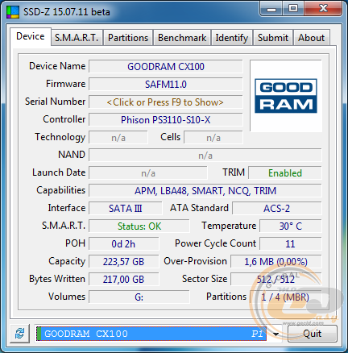Click the Capacity value '223,57 GB'

[124, 262]
